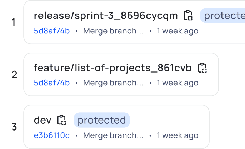This screenshot has width=245, height=149.
Task: Copy the feature/list-of-projects_861cvb branch name
Action: pos(202,68)
